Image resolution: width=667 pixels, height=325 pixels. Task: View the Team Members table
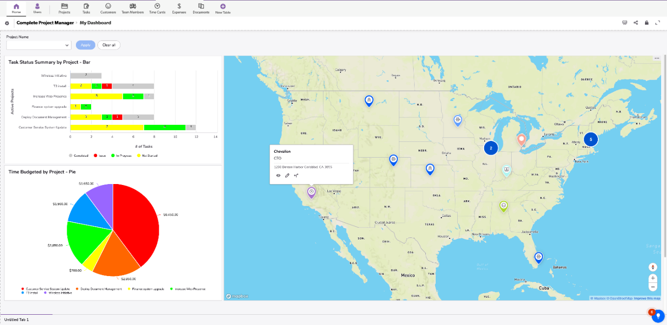point(132,8)
